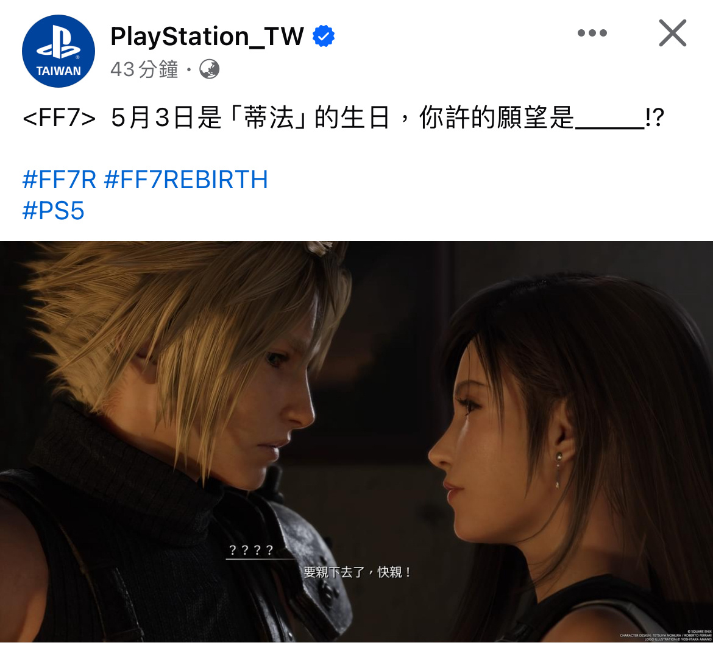Click the 43分鐘 timestamp
The width and height of the screenshot is (713, 651).
144,69
